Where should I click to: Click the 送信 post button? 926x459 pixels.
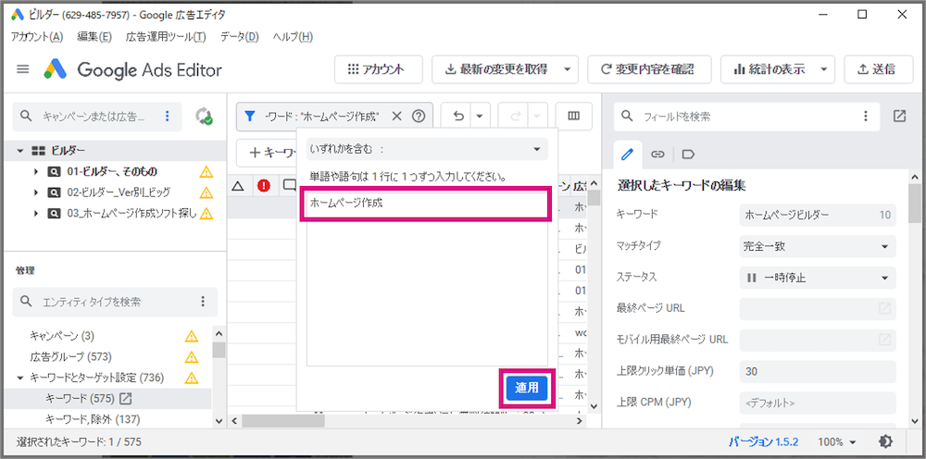877,69
